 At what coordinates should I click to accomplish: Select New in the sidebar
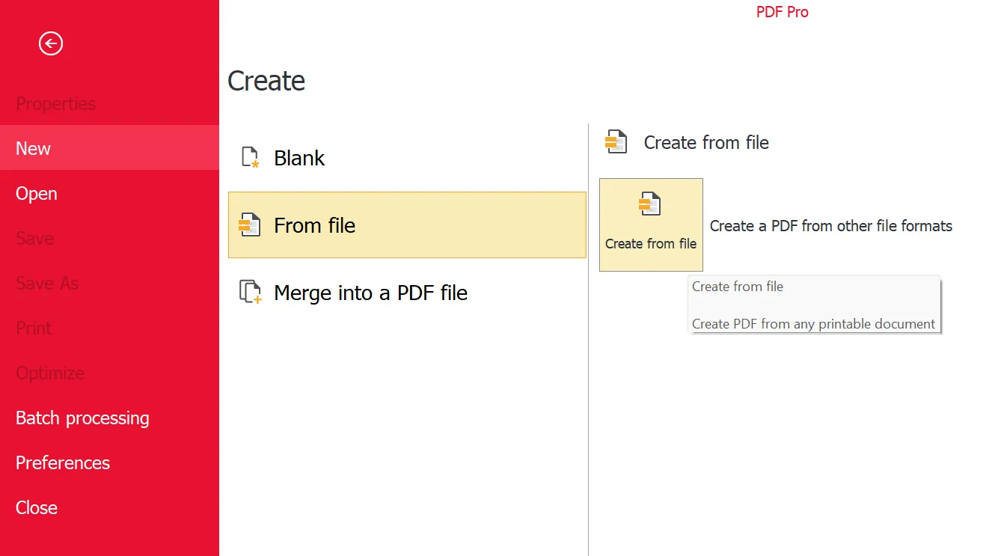[34, 148]
